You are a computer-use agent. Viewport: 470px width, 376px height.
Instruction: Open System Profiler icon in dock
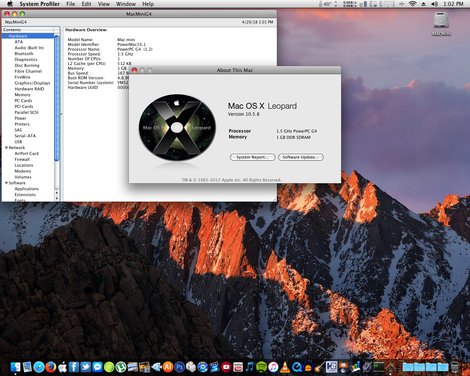[390, 367]
